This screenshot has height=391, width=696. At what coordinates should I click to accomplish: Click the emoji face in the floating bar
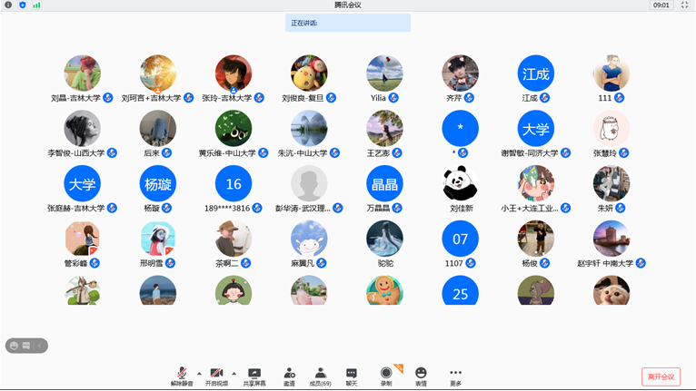[x=15, y=346]
